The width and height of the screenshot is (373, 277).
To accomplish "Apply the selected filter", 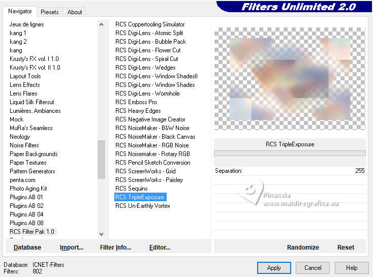I will click(x=274, y=268).
